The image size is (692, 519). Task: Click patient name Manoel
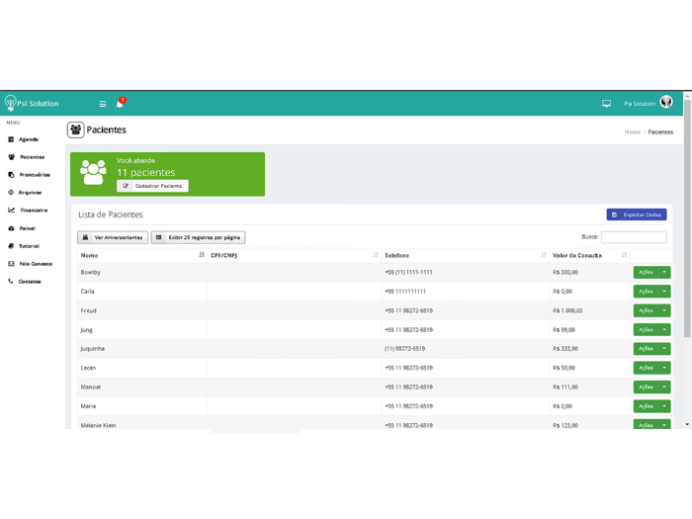(x=91, y=388)
